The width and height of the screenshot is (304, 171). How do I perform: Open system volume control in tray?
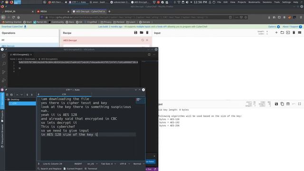[x=187, y=2]
